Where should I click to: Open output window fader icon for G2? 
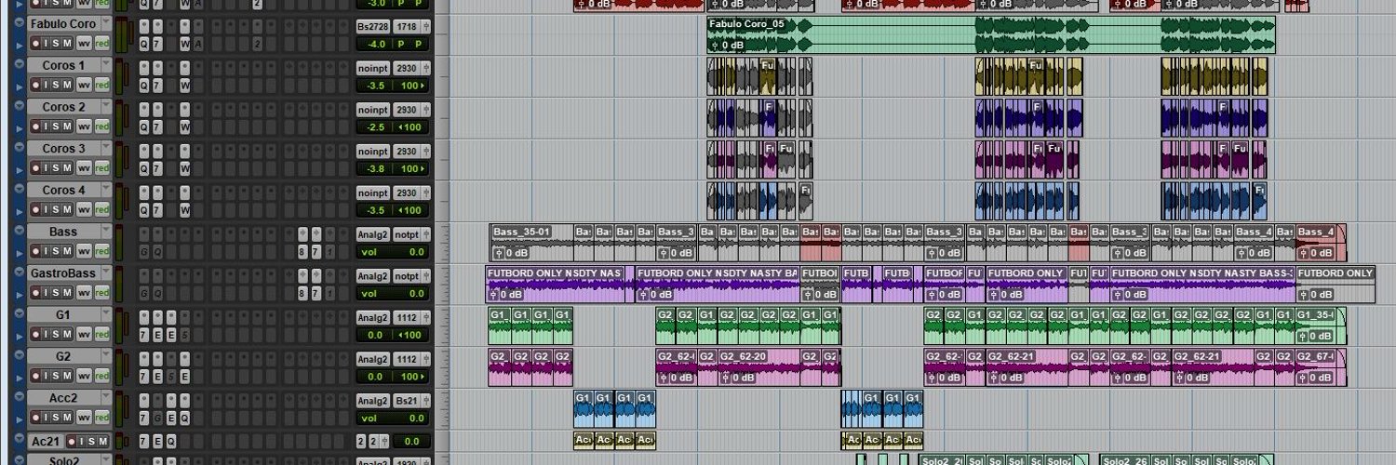[x=426, y=360]
